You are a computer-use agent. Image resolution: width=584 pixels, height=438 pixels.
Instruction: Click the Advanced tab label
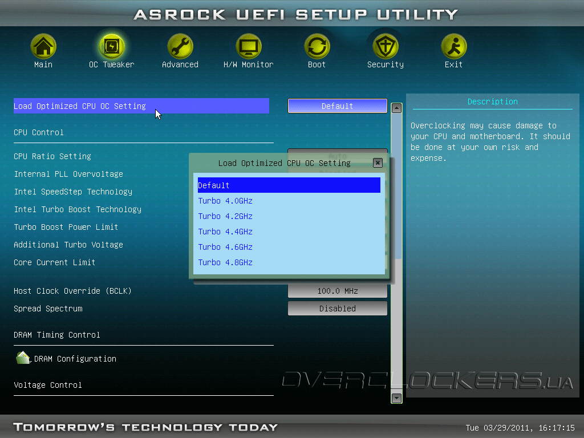(x=180, y=64)
